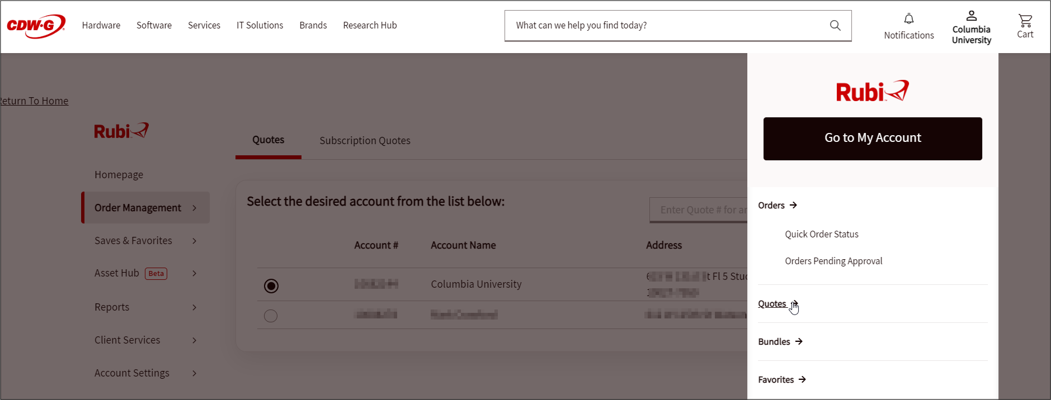
Task: Expand Reports chevron
Action: click(195, 307)
